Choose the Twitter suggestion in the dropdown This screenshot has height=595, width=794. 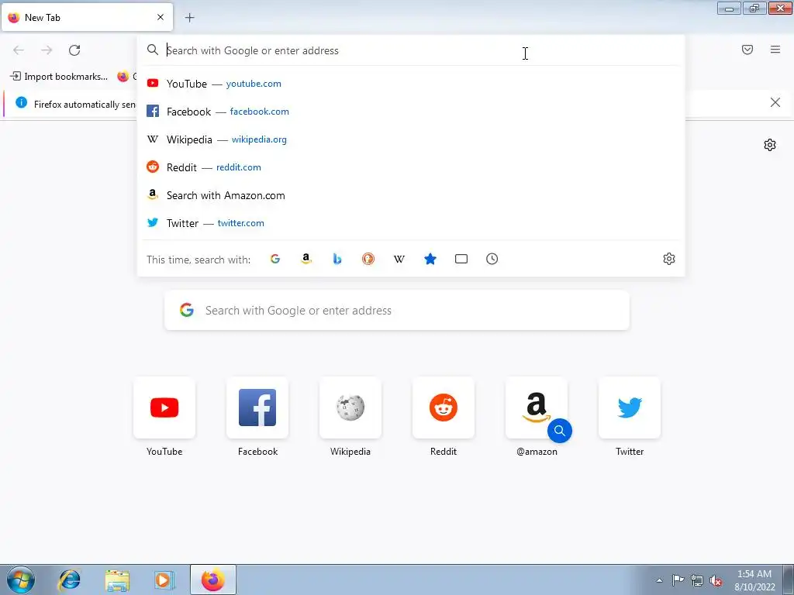pos(411,223)
